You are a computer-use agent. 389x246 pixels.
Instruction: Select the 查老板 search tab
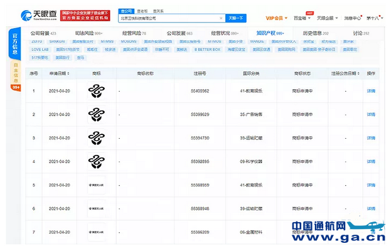[142, 11]
